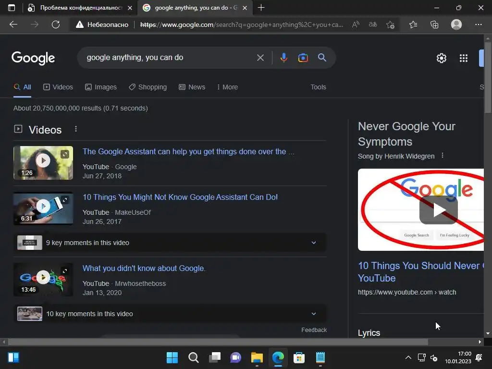Switch to the Videos search tab
Image resolution: width=492 pixels, height=369 pixels.
[58, 87]
